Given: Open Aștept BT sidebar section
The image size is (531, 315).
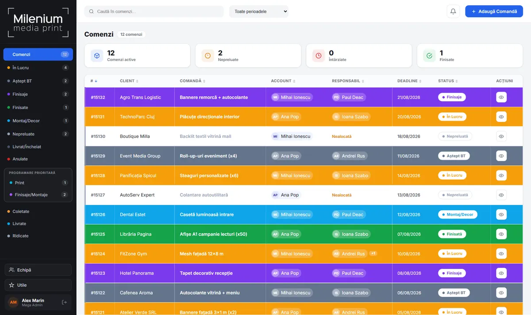Looking at the screenshot, I should click(x=38, y=81).
